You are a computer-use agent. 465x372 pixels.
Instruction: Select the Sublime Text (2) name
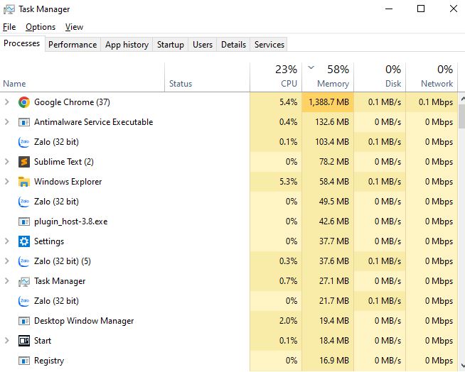(64, 162)
